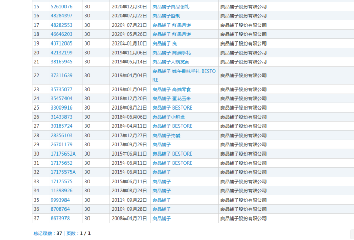Open registration number 31433873
This screenshot has height=240, width=354.
61,117
